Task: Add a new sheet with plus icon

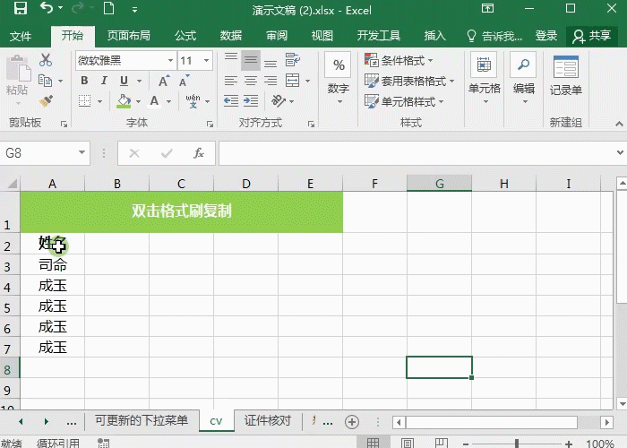Action: (352, 421)
